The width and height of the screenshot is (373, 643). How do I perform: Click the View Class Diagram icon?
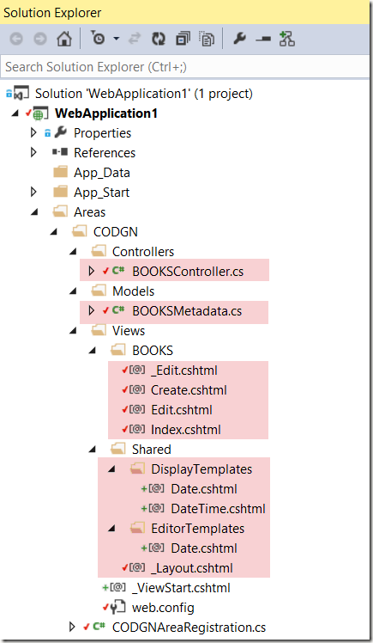[287, 39]
